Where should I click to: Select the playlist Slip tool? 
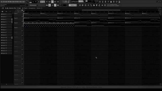point(13,8)
